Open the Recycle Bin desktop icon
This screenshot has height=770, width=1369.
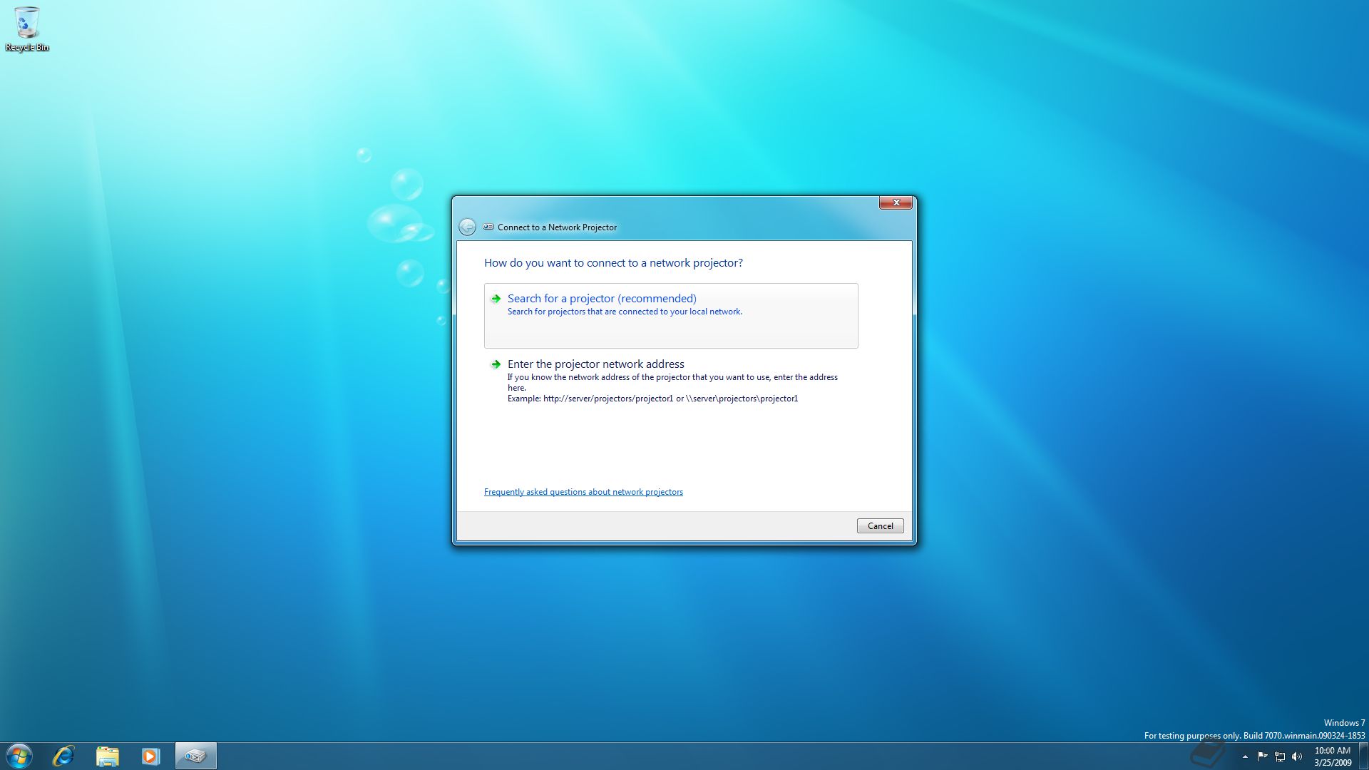coord(26,29)
